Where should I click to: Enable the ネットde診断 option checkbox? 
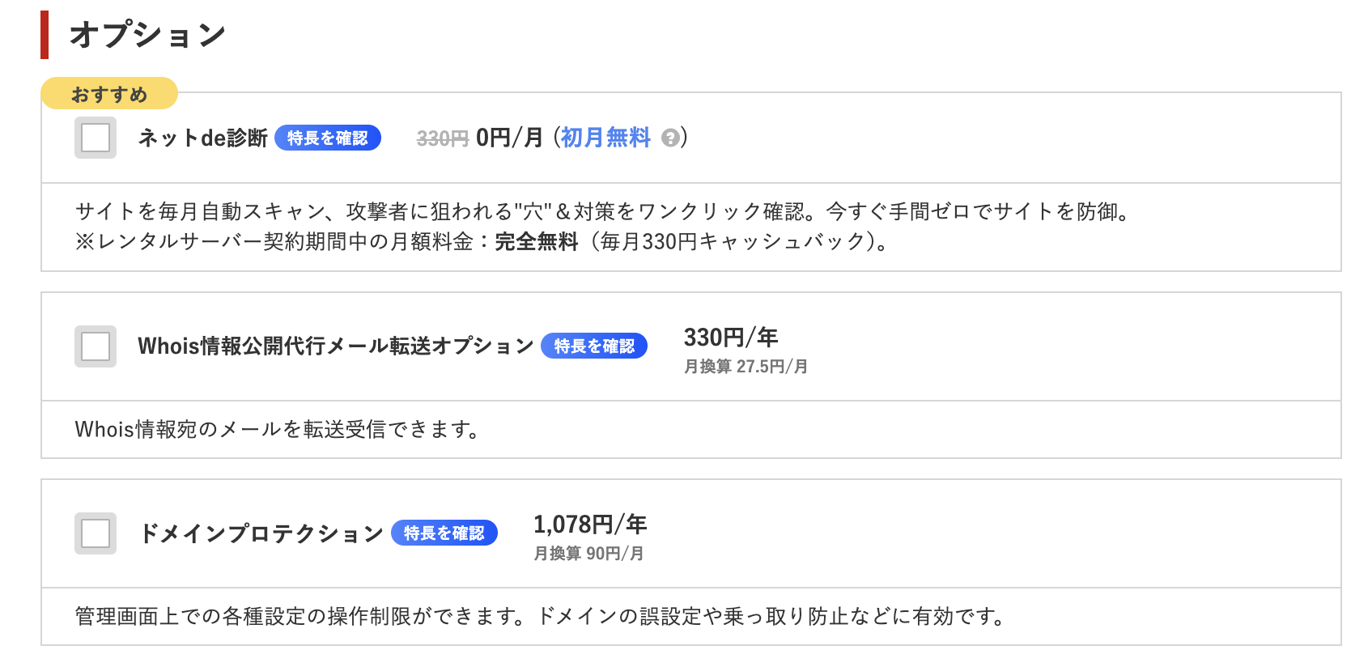tap(96, 138)
